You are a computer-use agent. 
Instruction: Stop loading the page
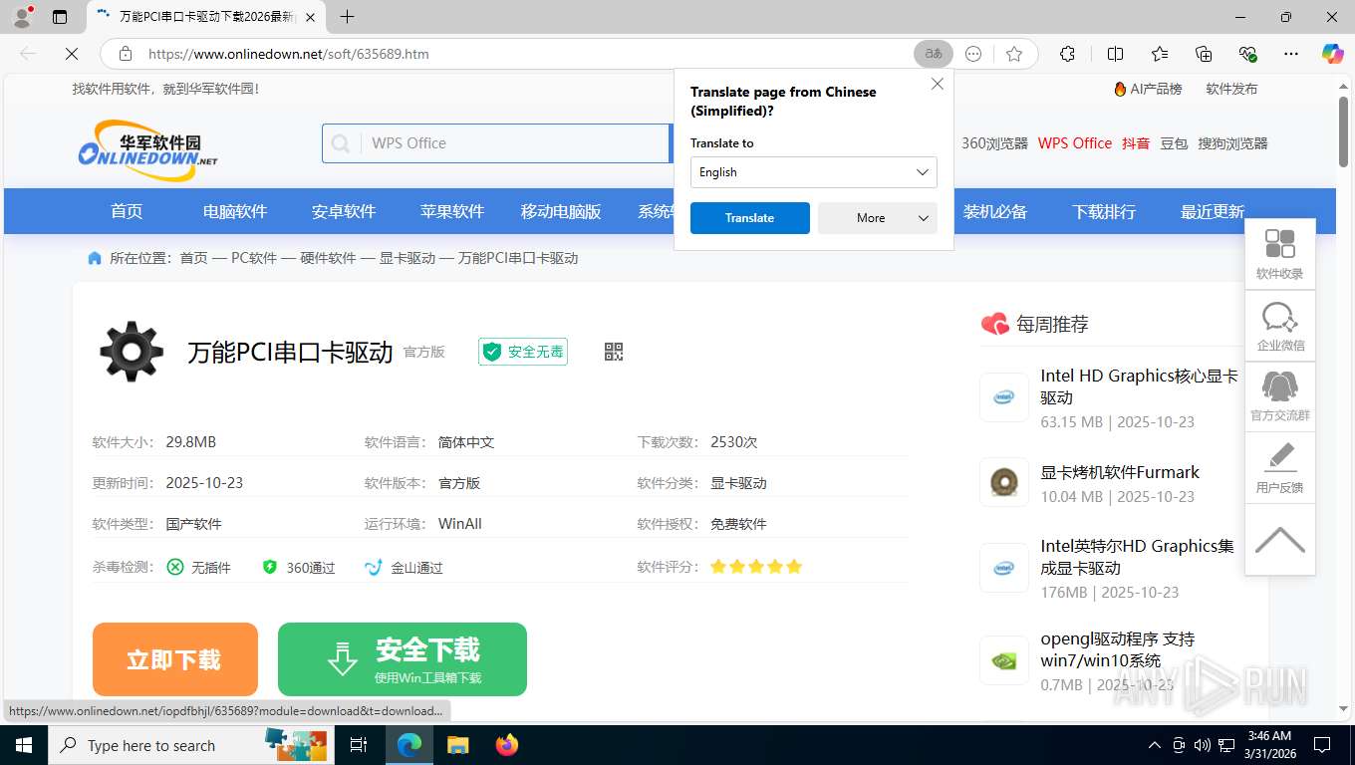[x=72, y=54]
